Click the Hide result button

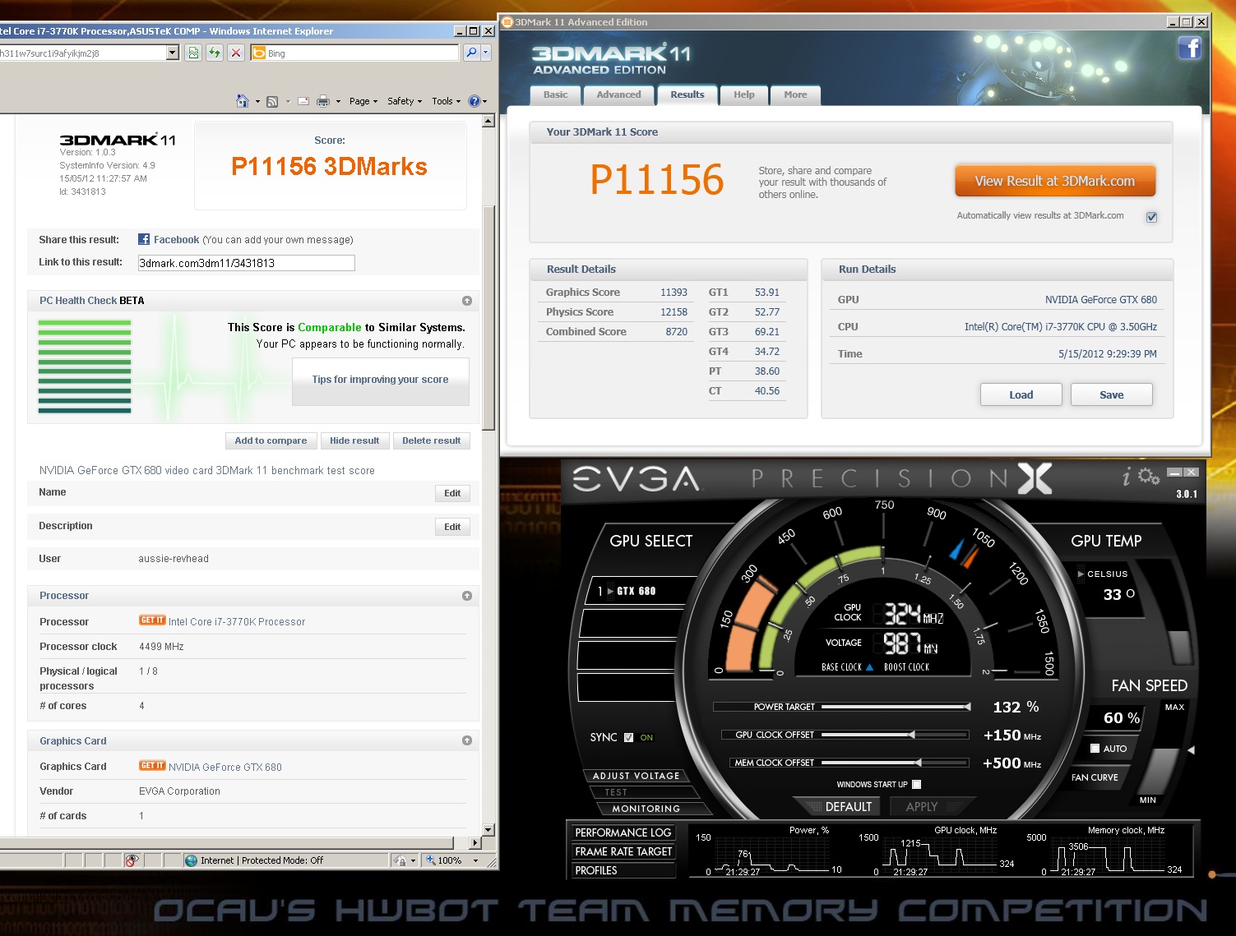pos(354,440)
